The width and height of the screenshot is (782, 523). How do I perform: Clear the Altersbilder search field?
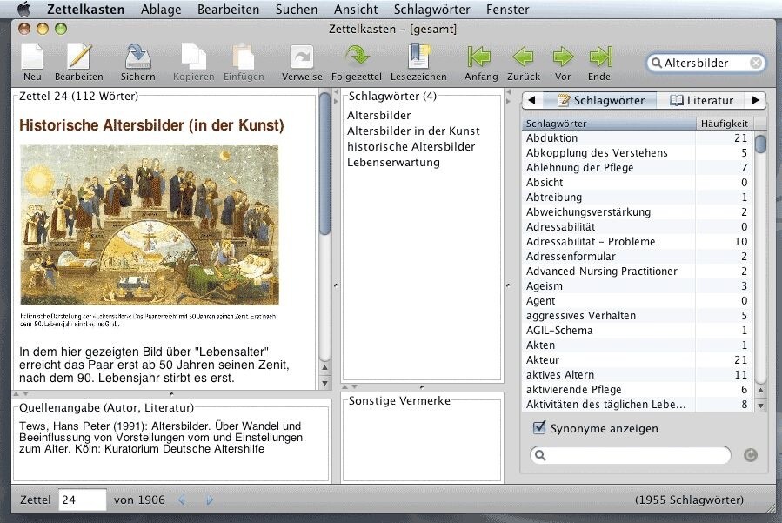click(x=756, y=63)
